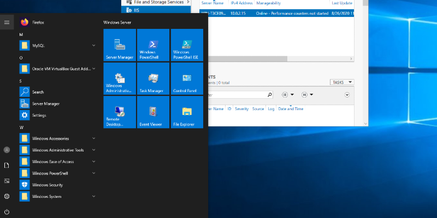Viewport: 437px width, 218px height.
Task: Click the servers list horizontal scrollbar
Action: (x=247, y=59)
